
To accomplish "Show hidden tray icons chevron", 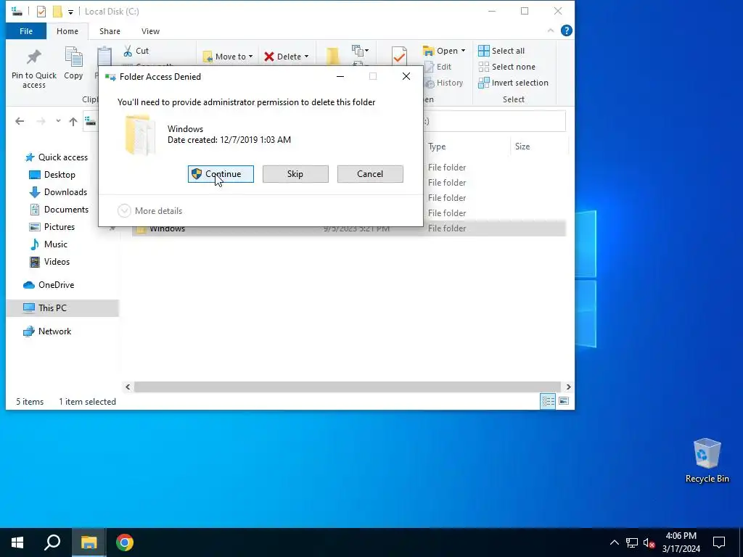I will 614,542.
